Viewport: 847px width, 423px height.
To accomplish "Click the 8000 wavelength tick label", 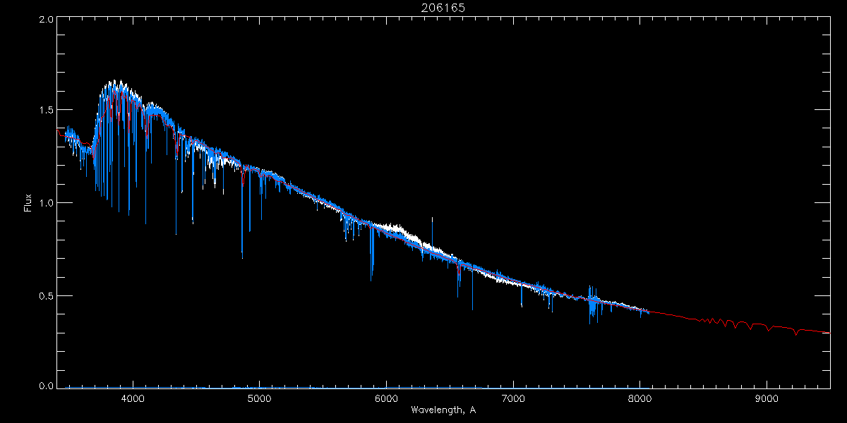I will (640, 399).
